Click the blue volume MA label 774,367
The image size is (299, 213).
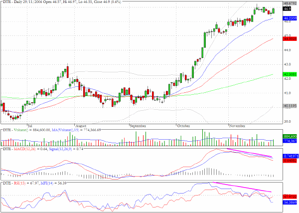(290, 141)
